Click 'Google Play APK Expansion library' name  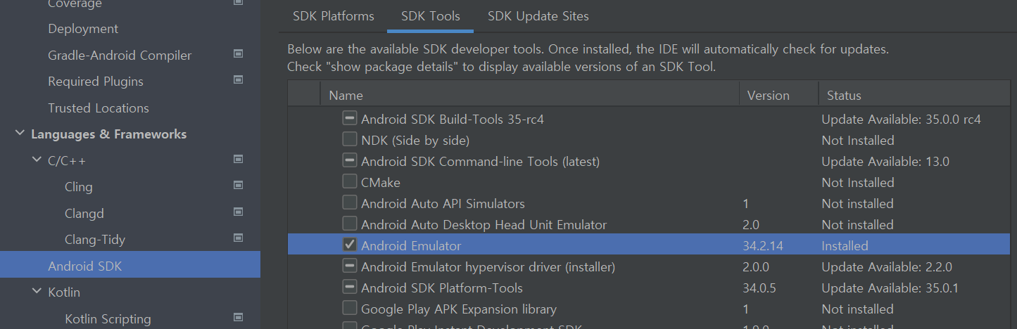point(459,309)
